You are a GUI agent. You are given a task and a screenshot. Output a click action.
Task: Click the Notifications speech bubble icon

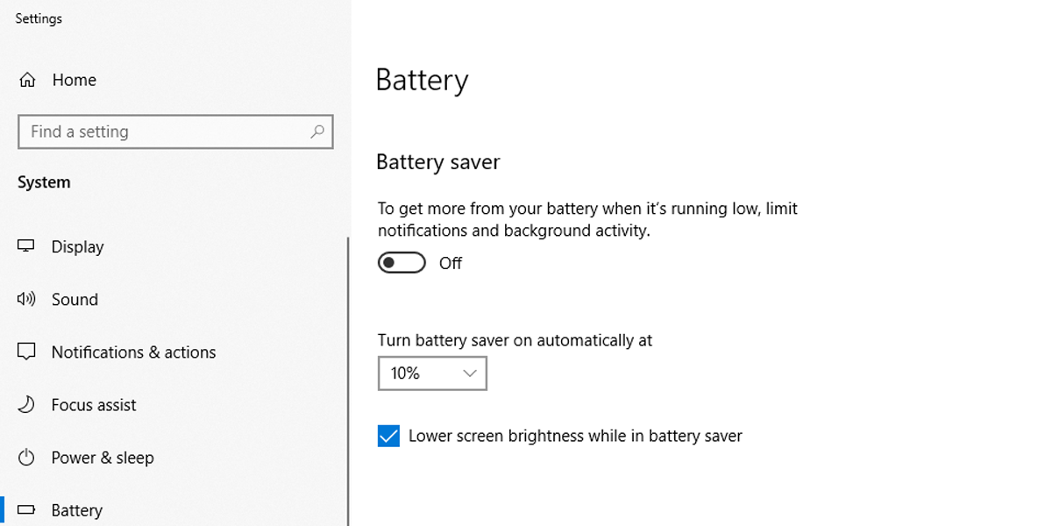(x=26, y=352)
